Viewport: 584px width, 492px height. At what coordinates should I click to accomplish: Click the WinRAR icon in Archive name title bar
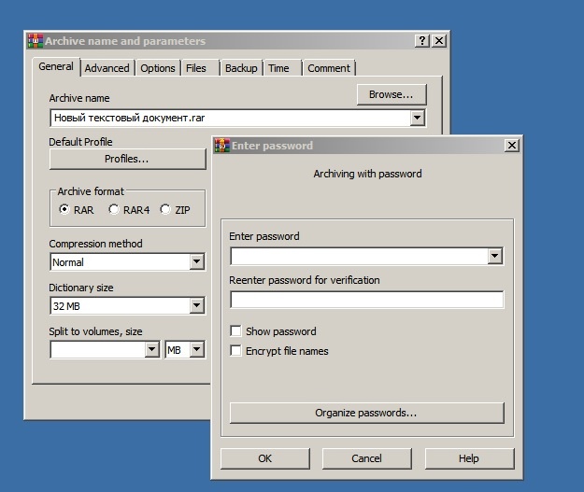click(36, 40)
